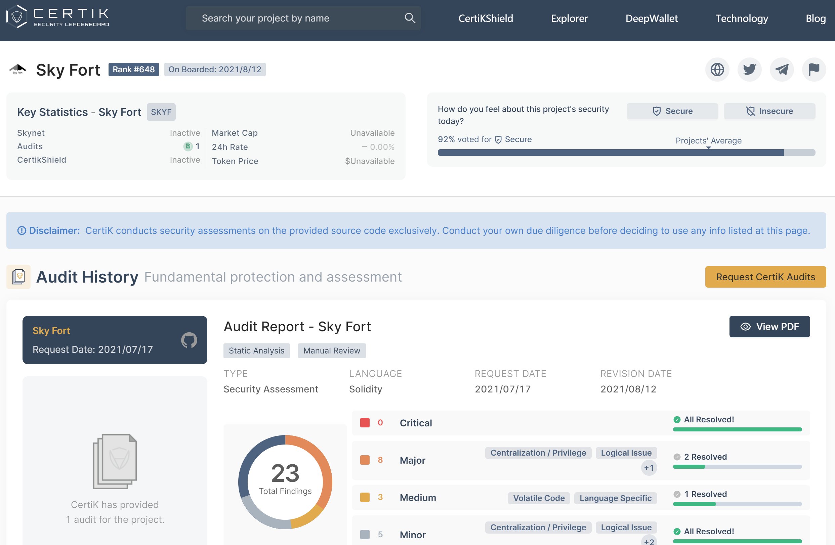Click the SKYF token badge
The width and height of the screenshot is (835, 545).
161,112
